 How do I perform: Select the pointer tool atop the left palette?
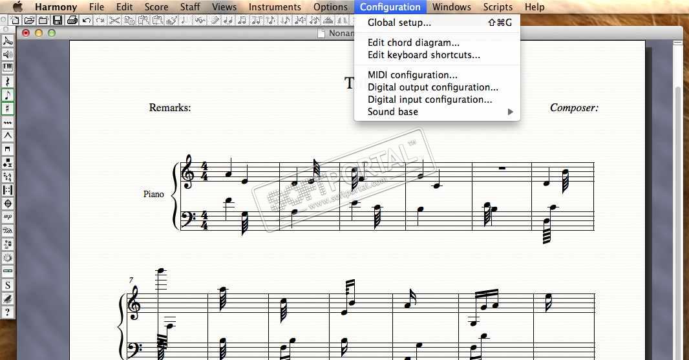pos(8,41)
